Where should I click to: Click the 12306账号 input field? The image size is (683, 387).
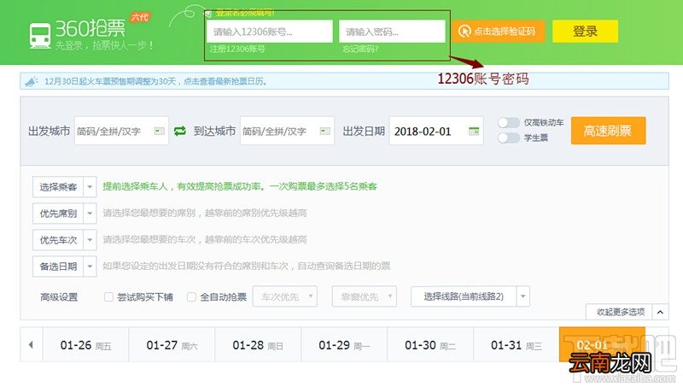269,32
